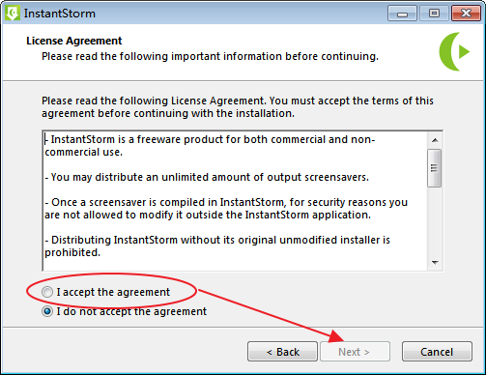Cancel the InstantStorm installation
The image size is (486, 375).
[437, 352]
